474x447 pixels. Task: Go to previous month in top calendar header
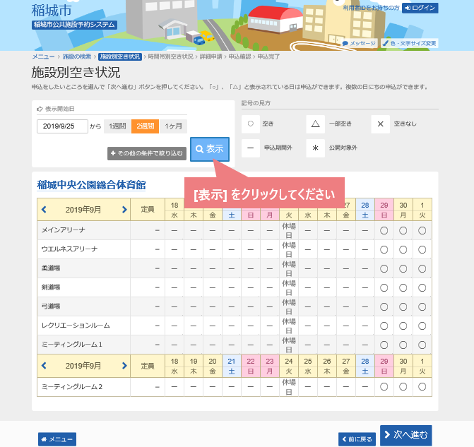tap(44, 210)
